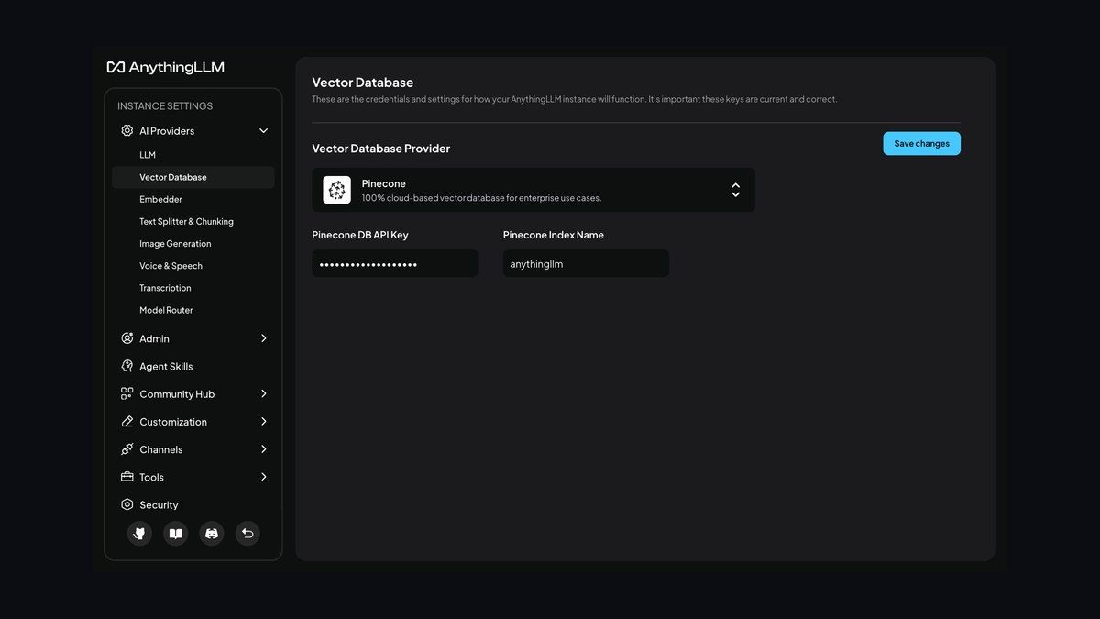This screenshot has height=619, width=1100.
Task: Click the Pinecone DB API Key label
Action: (x=360, y=235)
